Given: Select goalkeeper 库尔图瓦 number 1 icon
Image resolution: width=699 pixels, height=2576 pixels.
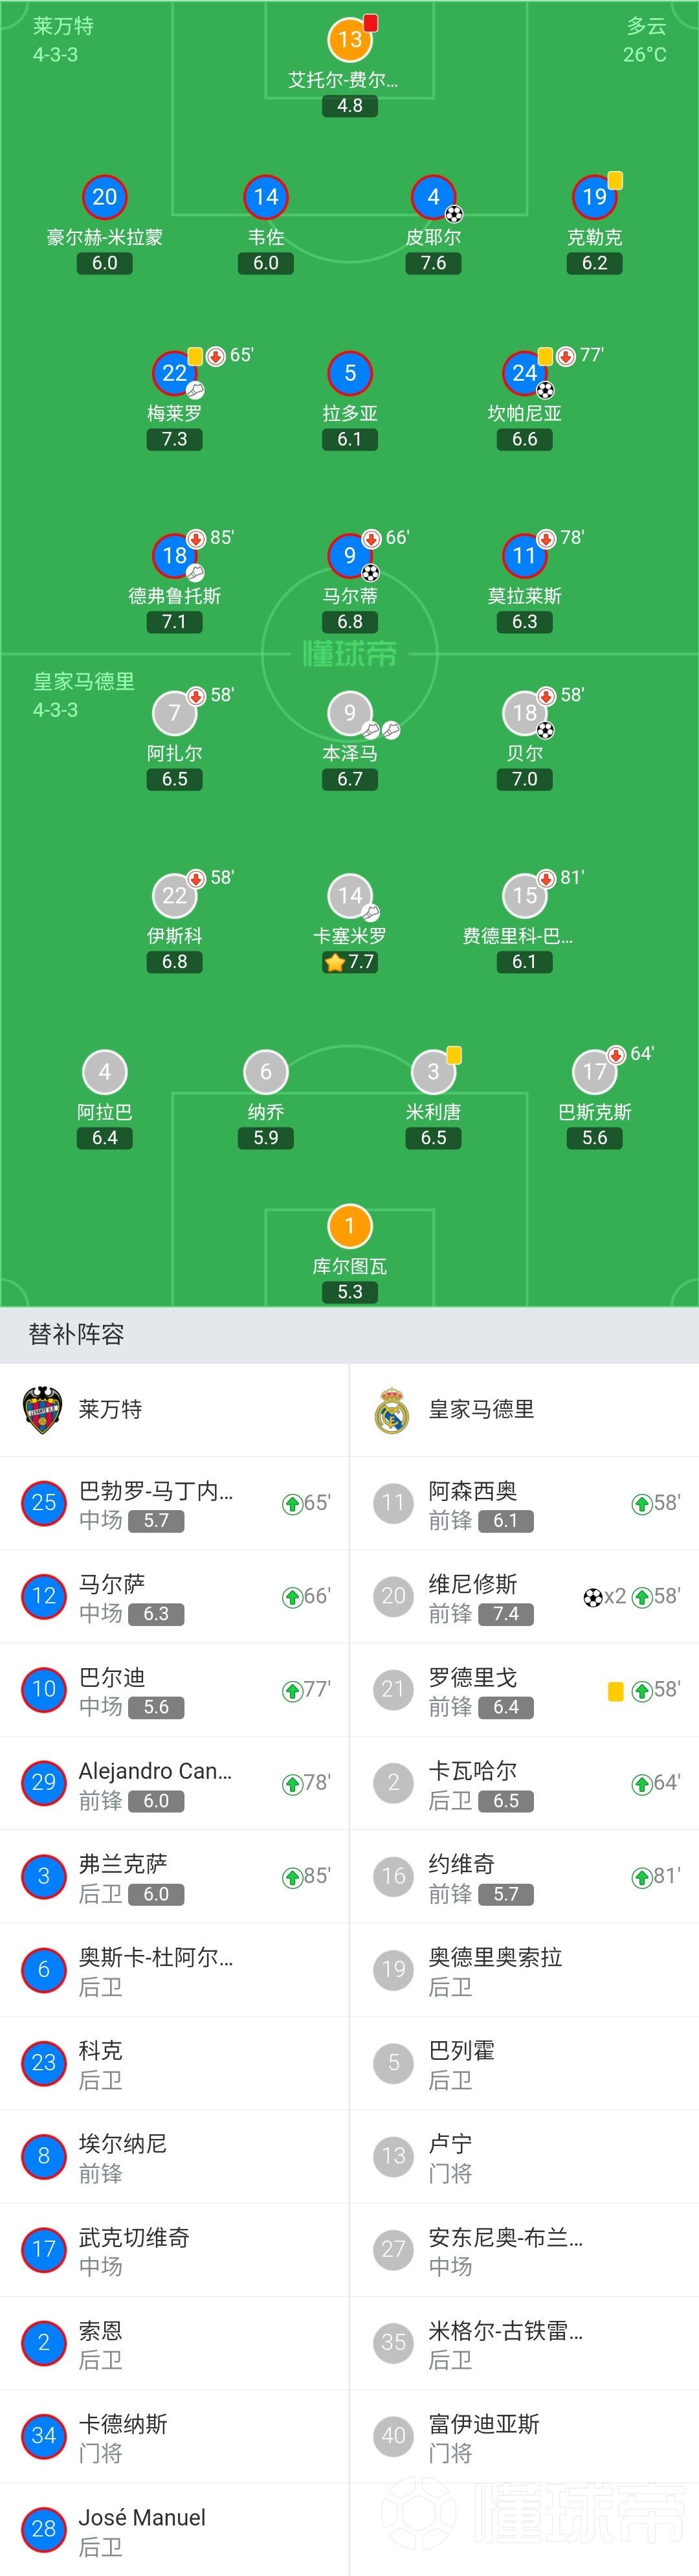Looking at the screenshot, I should point(349,1226).
